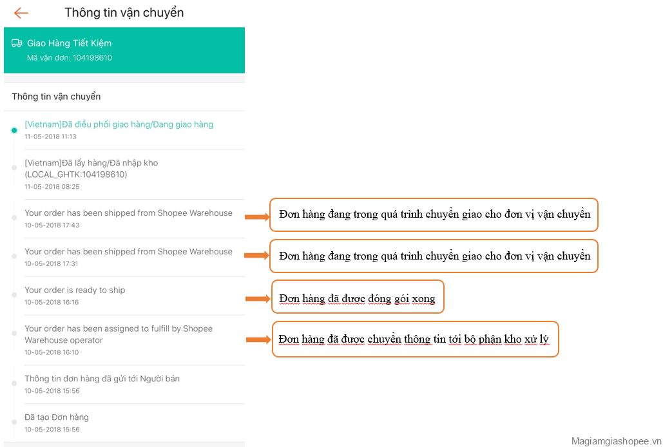Click the orange arrow pointing to đóng gói xong annotation
Screen dimensions: 663x447
click(x=258, y=296)
